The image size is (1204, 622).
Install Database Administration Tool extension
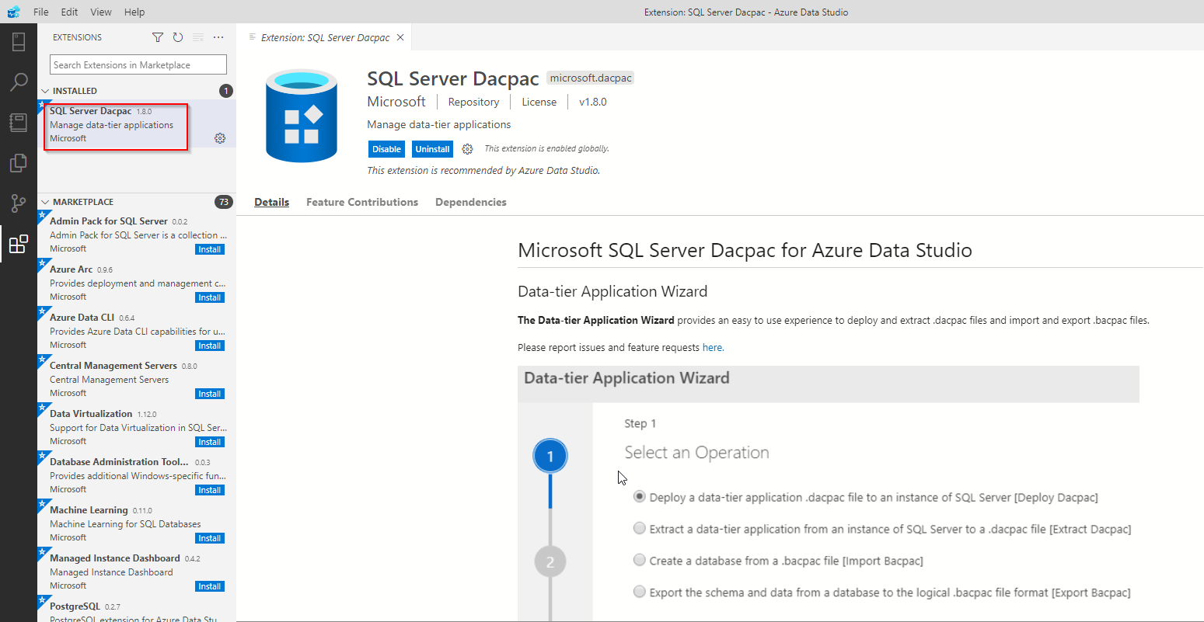click(x=210, y=490)
